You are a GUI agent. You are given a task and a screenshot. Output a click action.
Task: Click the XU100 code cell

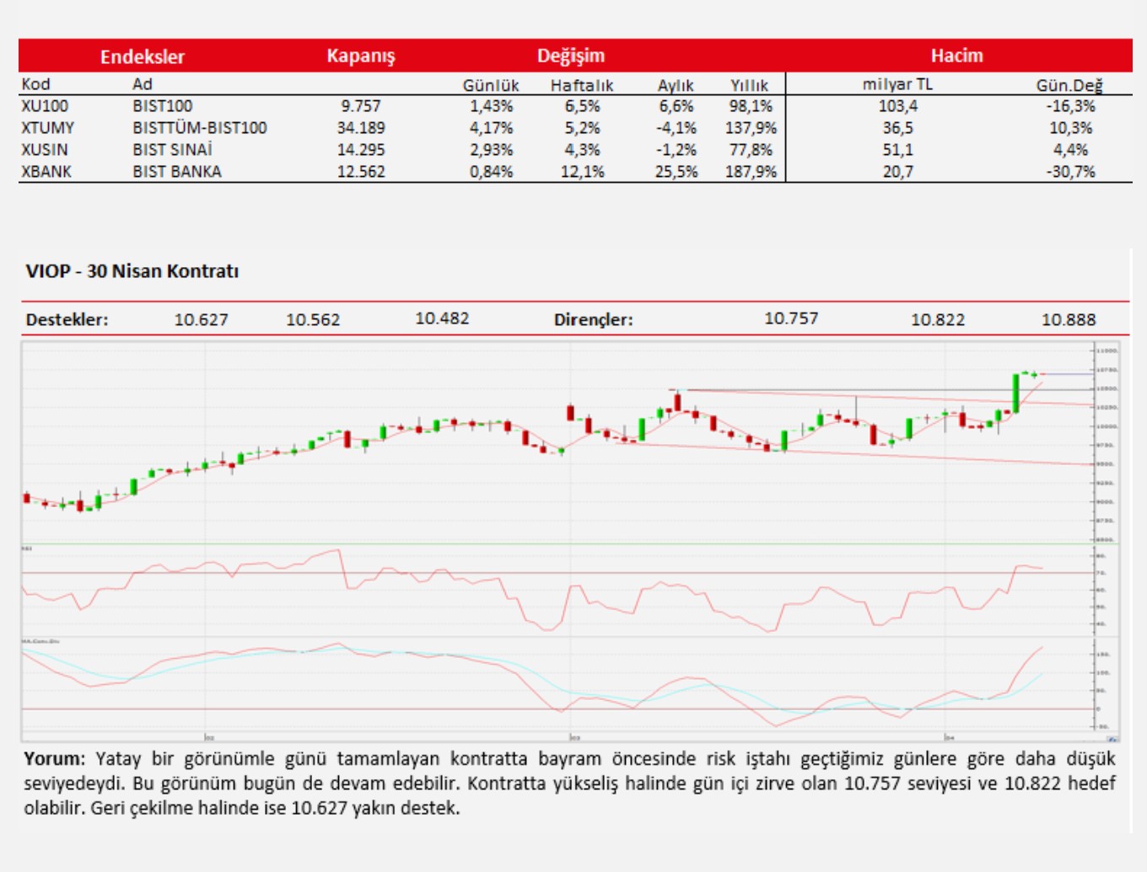45,106
